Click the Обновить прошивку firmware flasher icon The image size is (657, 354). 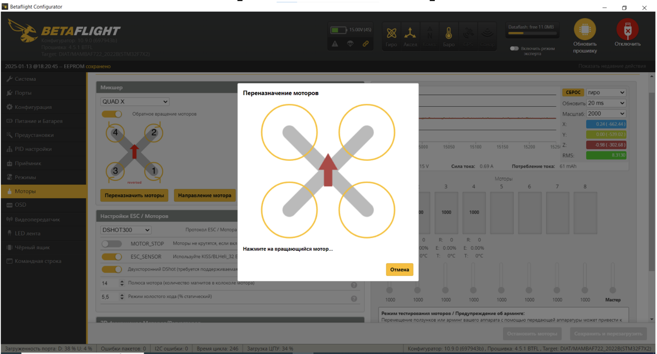pyautogui.click(x=585, y=30)
